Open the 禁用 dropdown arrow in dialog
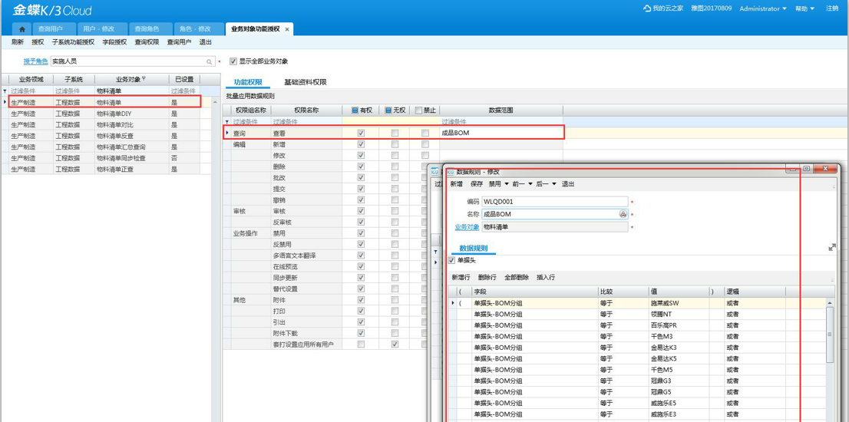The width and height of the screenshot is (849, 422). tap(506, 184)
